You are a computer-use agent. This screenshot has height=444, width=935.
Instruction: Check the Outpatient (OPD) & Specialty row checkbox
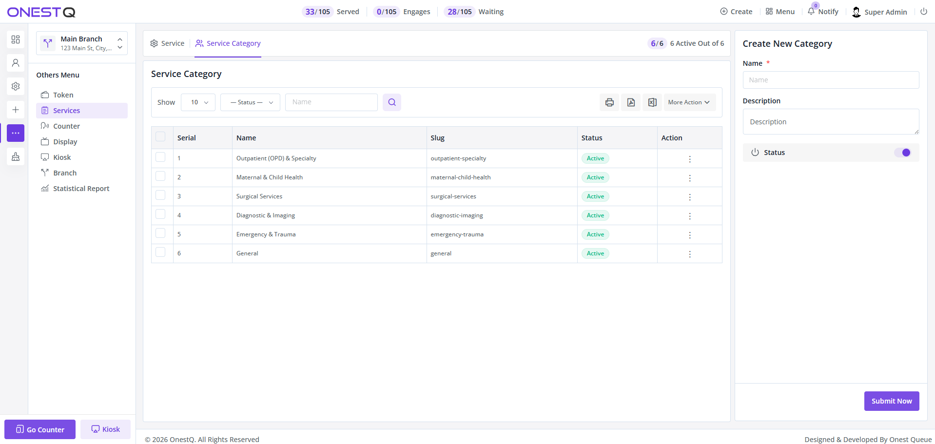tap(160, 157)
